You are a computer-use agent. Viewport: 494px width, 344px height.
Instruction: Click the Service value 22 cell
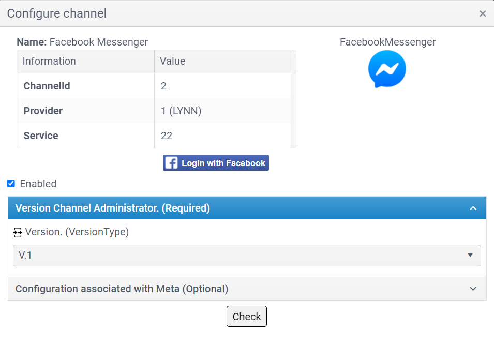tap(167, 136)
